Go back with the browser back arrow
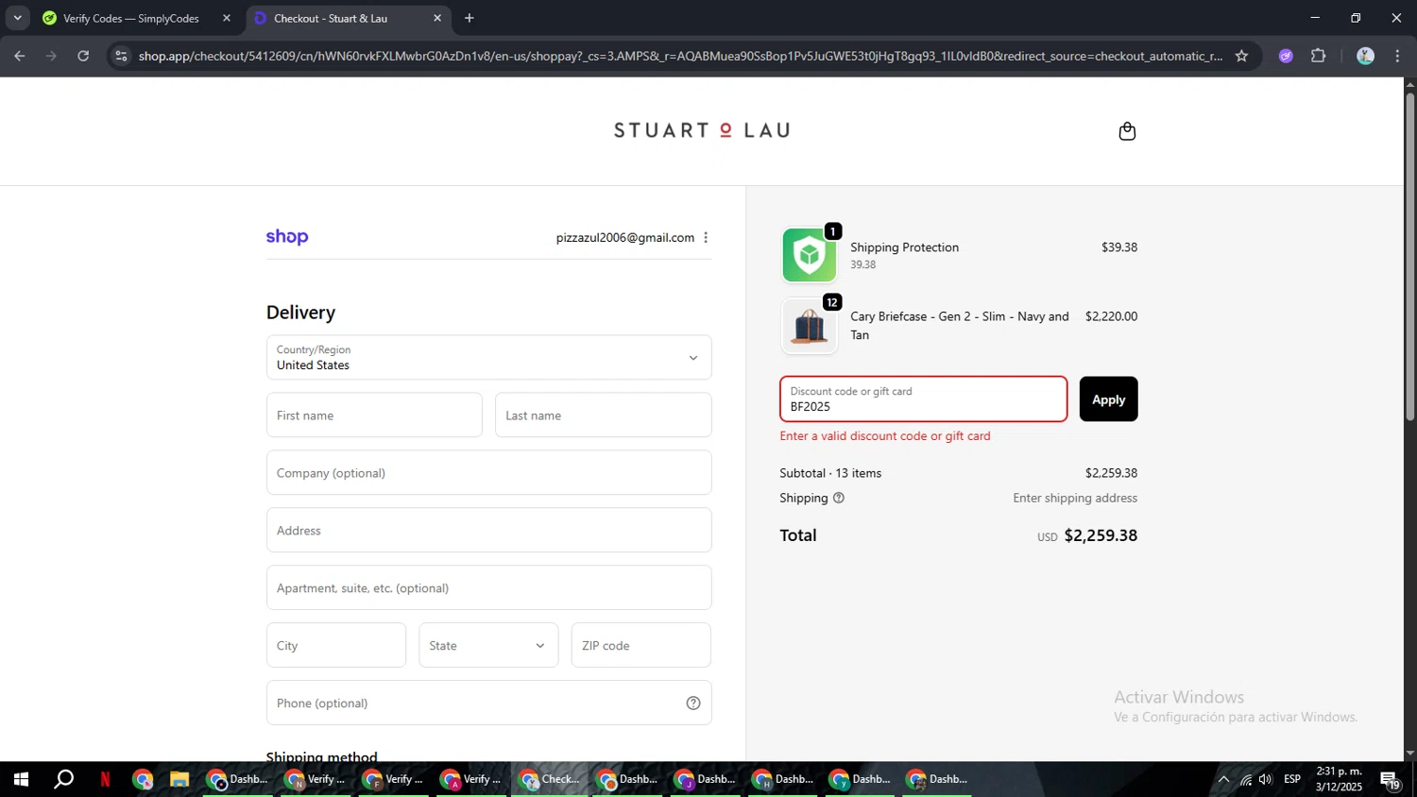Image resolution: width=1417 pixels, height=797 pixels. point(19,56)
